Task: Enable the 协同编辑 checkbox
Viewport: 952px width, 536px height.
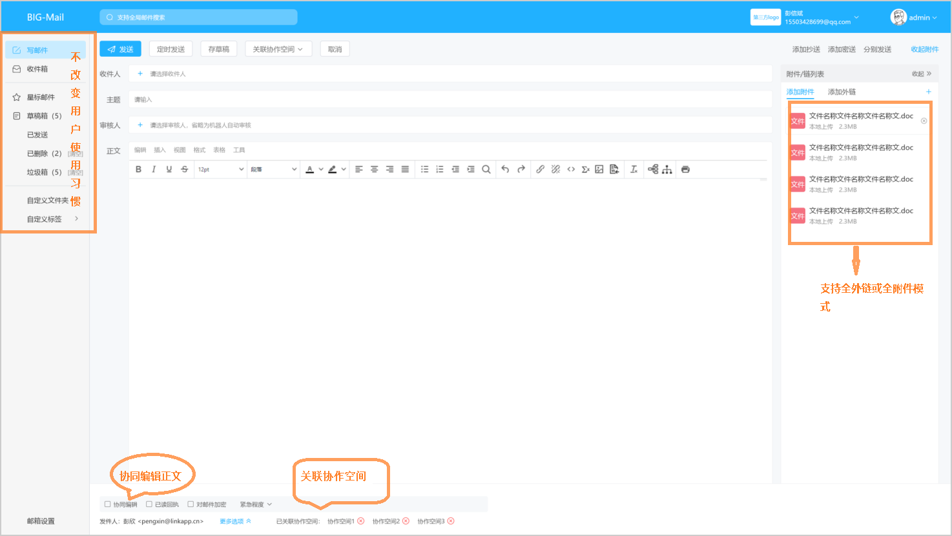Action: [108, 504]
